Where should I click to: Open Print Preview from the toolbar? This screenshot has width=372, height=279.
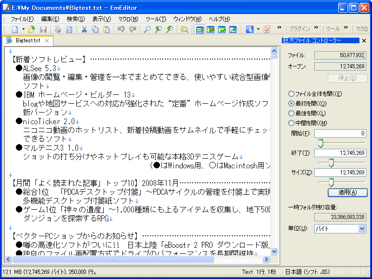pyautogui.click(x=69, y=29)
